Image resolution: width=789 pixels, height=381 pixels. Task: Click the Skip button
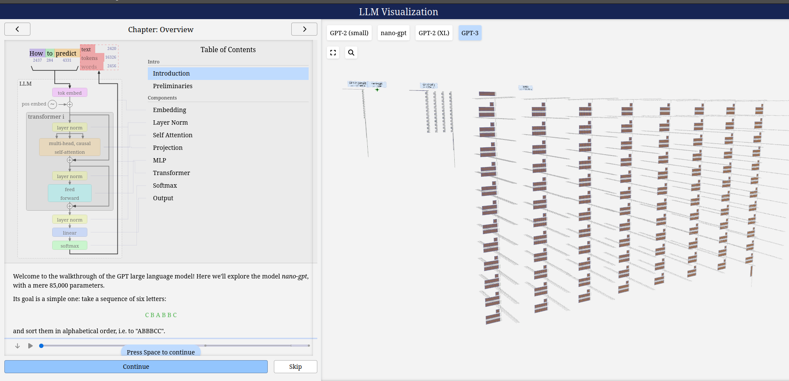(296, 367)
